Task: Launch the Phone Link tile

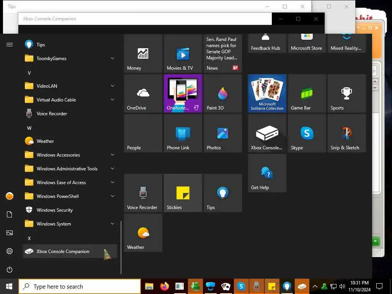Action: 183,133
